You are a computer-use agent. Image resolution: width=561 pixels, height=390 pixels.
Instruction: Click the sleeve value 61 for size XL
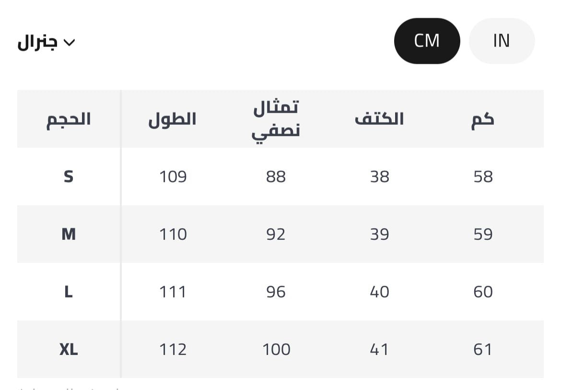pos(483,349)
